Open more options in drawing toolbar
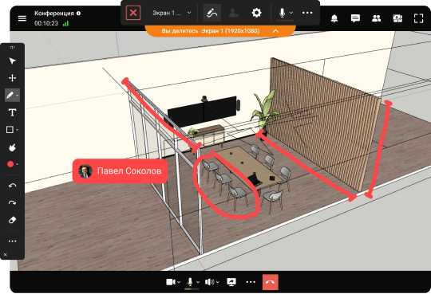This screenshot has width=431, height=294. point(12,241)
